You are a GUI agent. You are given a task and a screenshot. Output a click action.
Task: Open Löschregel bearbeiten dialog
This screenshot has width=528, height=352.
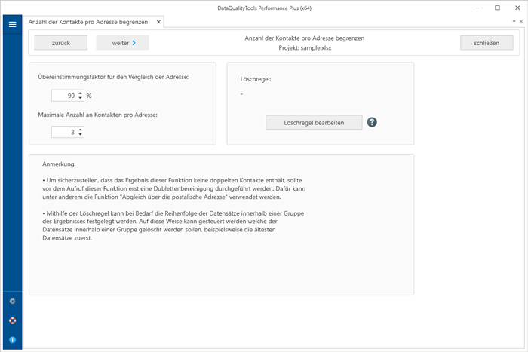[314, 123]
